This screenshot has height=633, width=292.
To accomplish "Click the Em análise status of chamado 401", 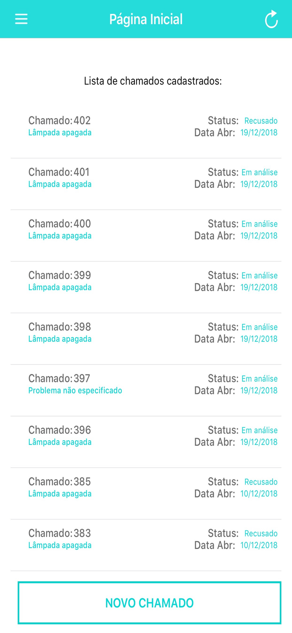I will [259, 172].
